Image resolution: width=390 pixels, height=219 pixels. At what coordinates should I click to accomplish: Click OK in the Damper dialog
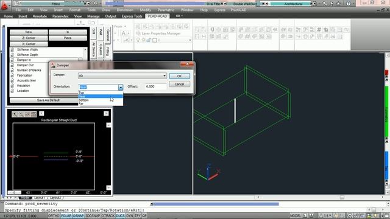point(179,76)
